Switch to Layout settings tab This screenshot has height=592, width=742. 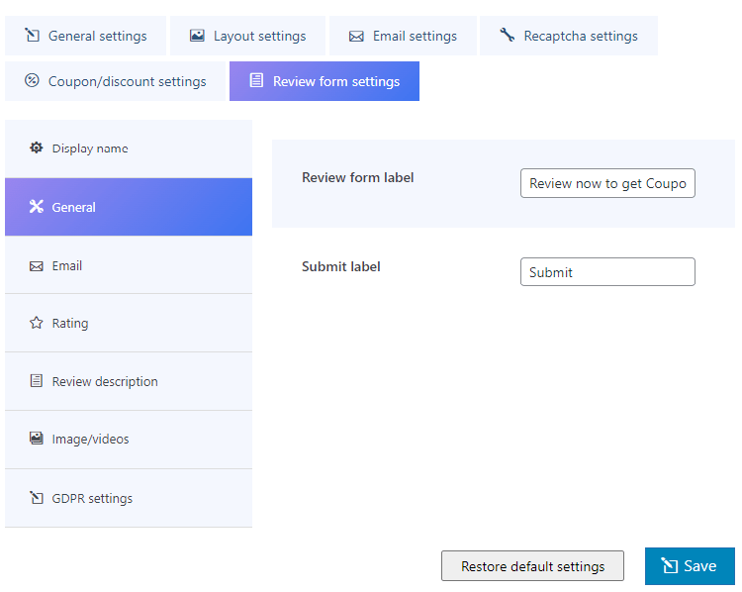click(247, 36)
